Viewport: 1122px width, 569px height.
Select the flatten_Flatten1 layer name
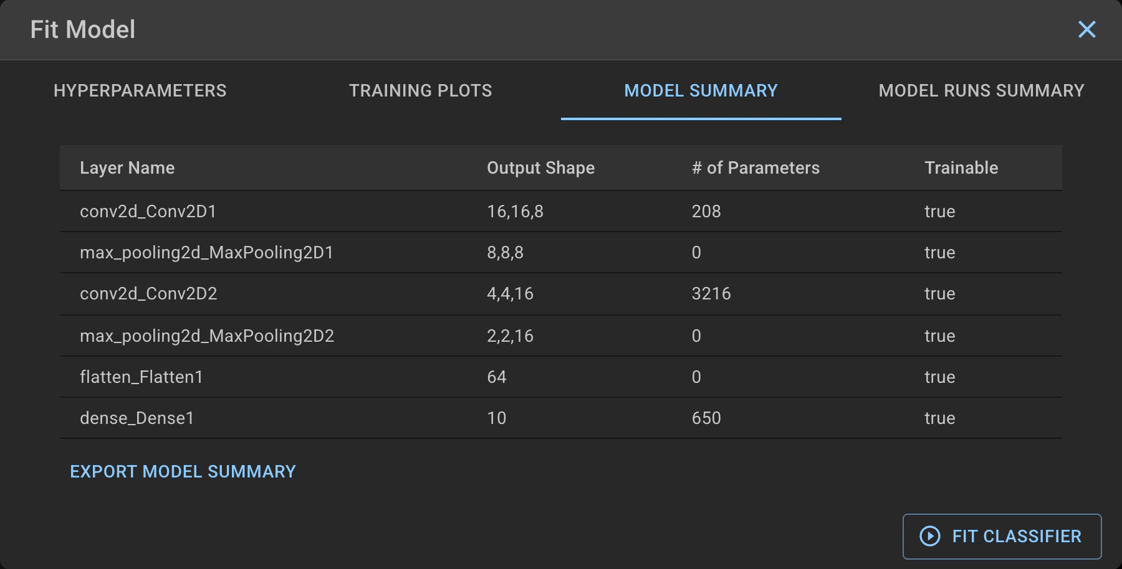coord(141,377)
